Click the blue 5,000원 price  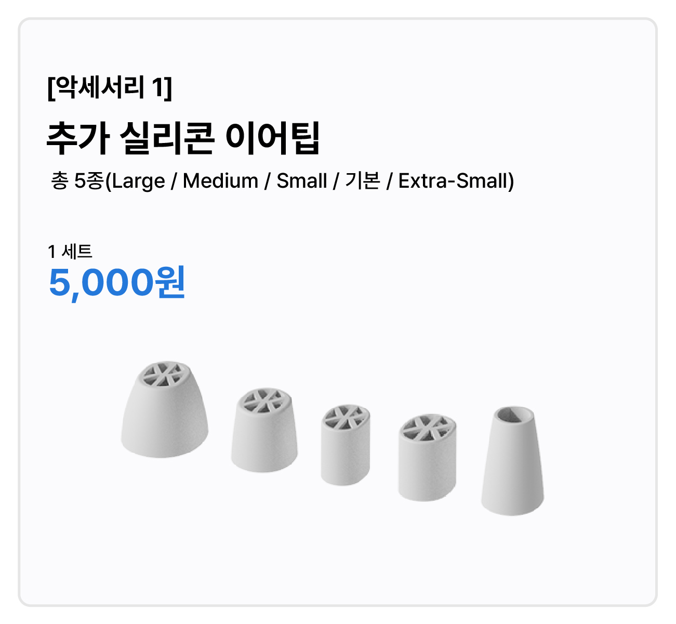(x=117, y=282)
